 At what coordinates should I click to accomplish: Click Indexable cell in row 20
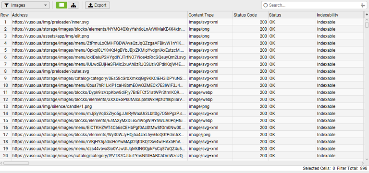(340, 156)
